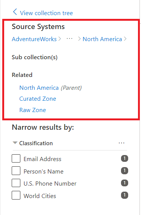
Task: Open AdventureWorks in the breadcrumb
Action: pos(34,39)
